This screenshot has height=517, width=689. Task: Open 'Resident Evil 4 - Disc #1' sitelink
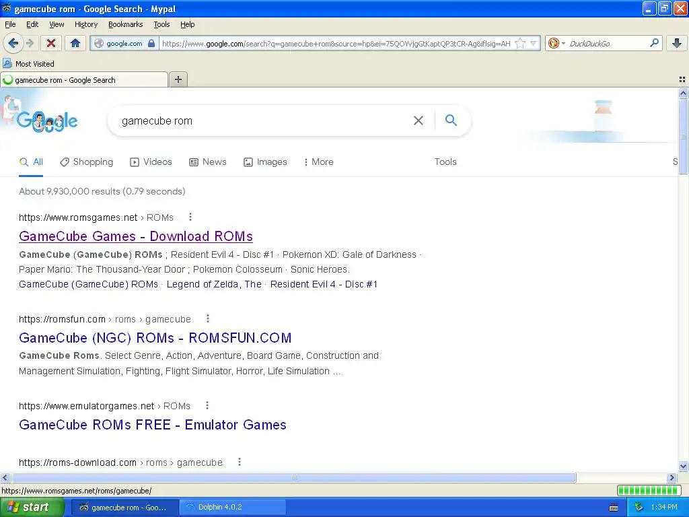click(324, 285)
